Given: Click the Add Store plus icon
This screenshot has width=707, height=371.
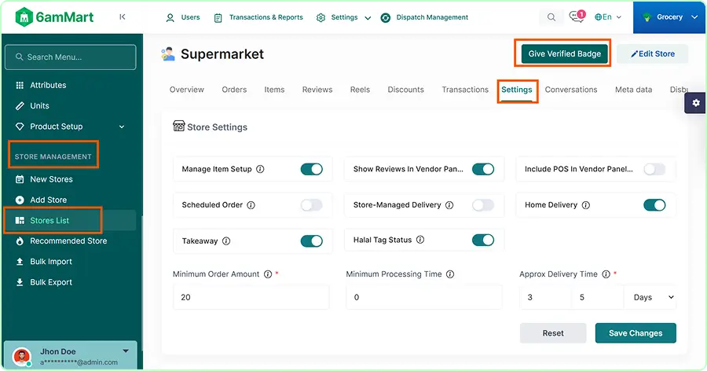Looking at the screenshot, I should coord(20,200).
